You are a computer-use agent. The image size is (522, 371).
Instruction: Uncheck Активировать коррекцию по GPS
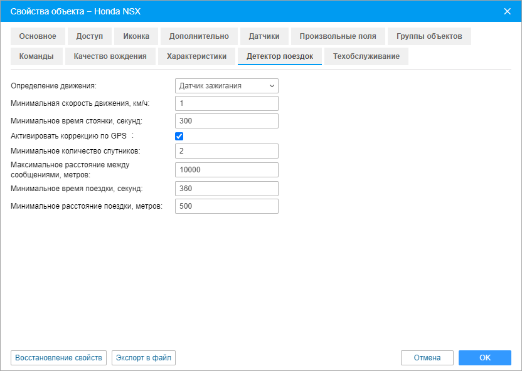point(179,136)
